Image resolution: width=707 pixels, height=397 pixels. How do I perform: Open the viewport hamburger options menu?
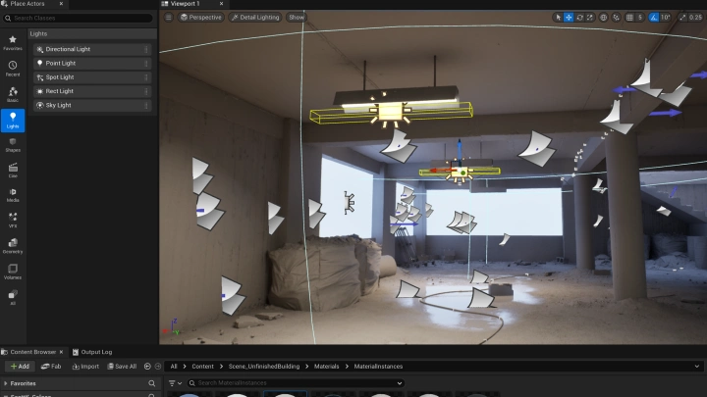(x=168, y=17)
